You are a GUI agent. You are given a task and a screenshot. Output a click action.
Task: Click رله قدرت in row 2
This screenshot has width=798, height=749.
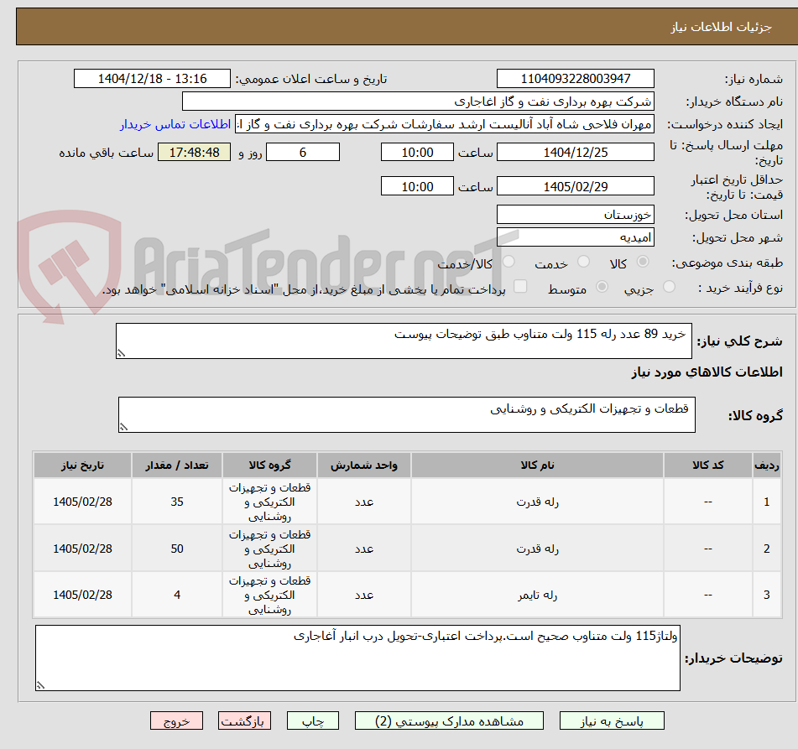click(537, 549)
